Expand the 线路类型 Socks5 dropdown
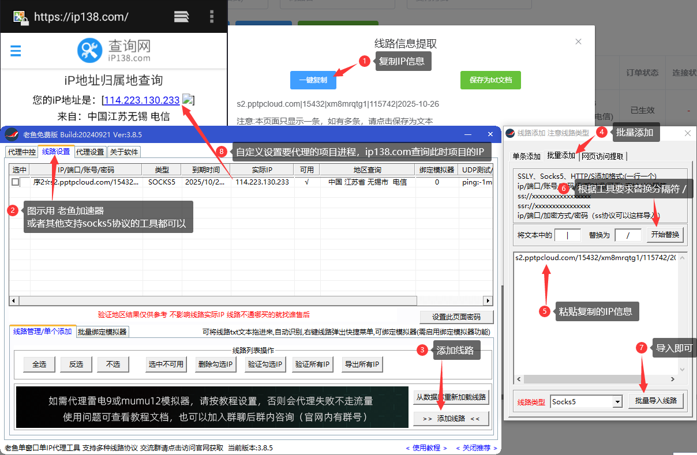This screenshot has width=697, height=455. (617, 401)
